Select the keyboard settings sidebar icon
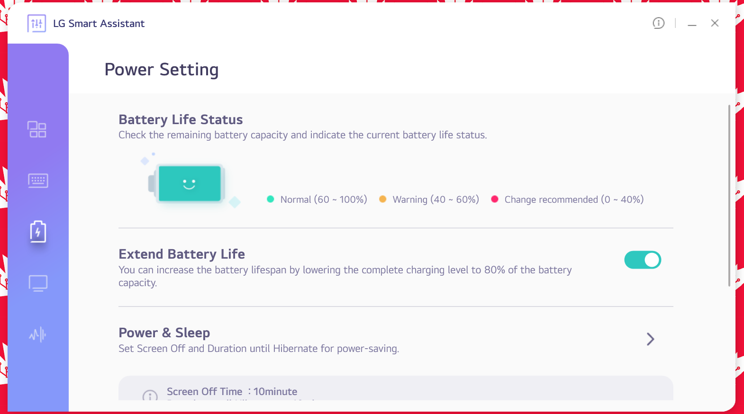The width and height of the screenshot is (744, 414). click(38, 180)
